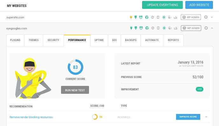Expand the render blocking resources recommendation details
The image size is (219, 126).
(x=206, y=117)
